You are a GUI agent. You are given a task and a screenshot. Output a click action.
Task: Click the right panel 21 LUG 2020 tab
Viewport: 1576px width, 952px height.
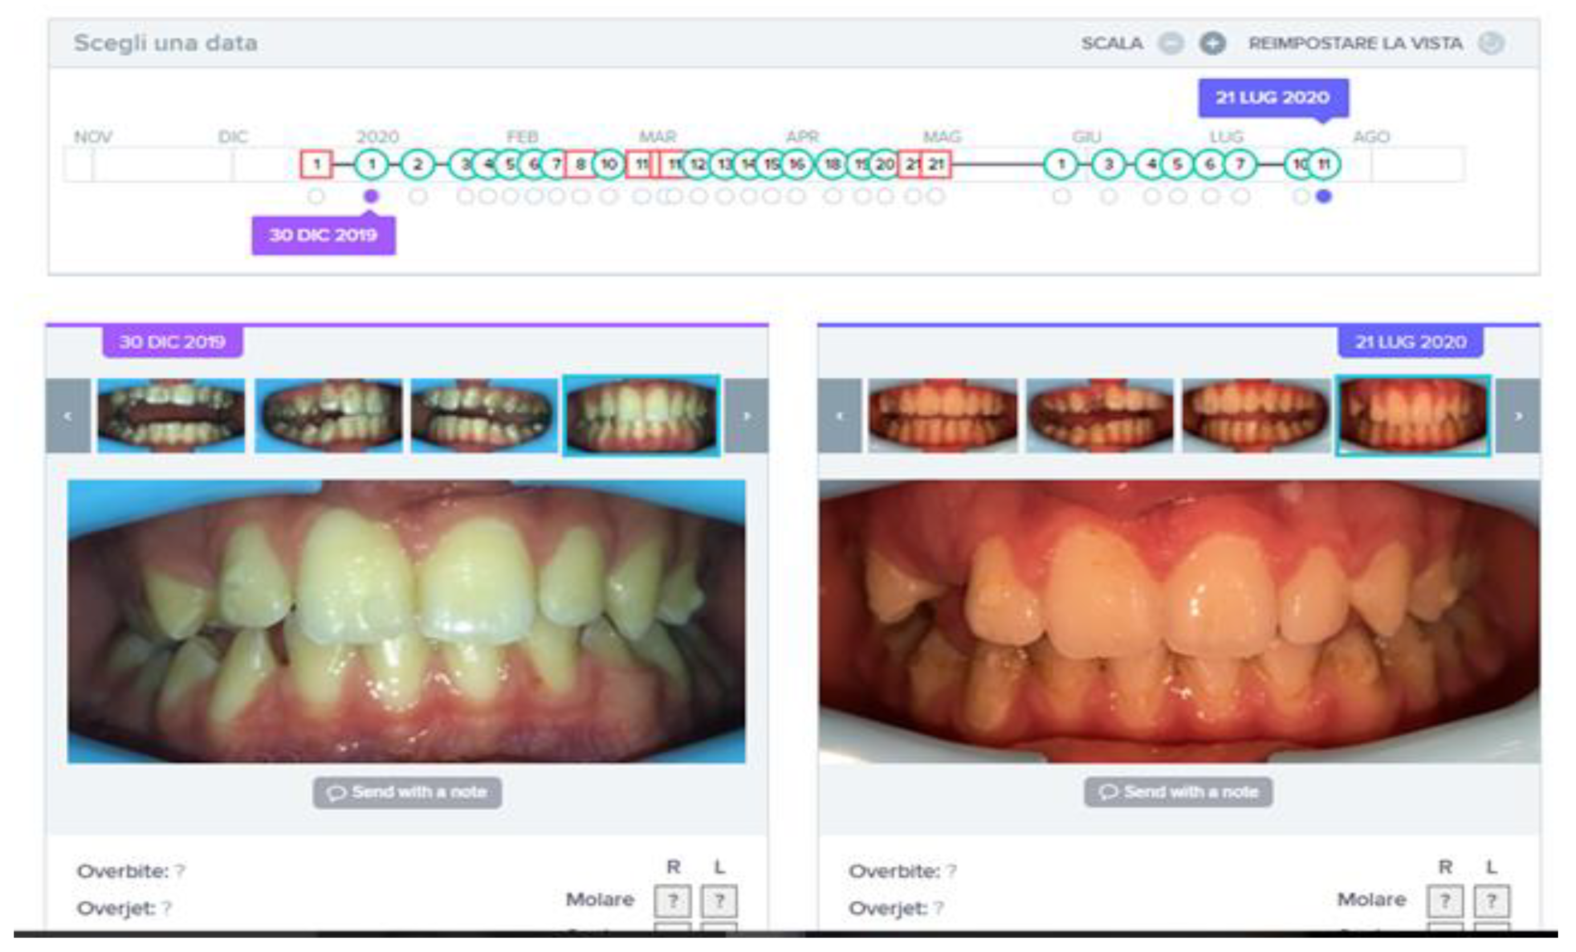tap(1410, 341)
